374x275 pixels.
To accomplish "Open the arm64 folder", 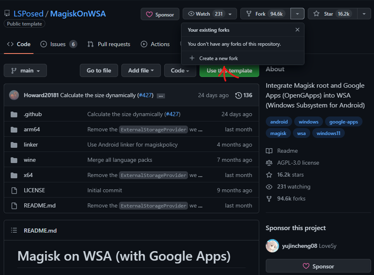I will point(32,129).
